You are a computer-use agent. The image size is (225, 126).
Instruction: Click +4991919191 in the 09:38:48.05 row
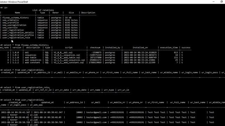pyautogui.click(x=117, y=118)
